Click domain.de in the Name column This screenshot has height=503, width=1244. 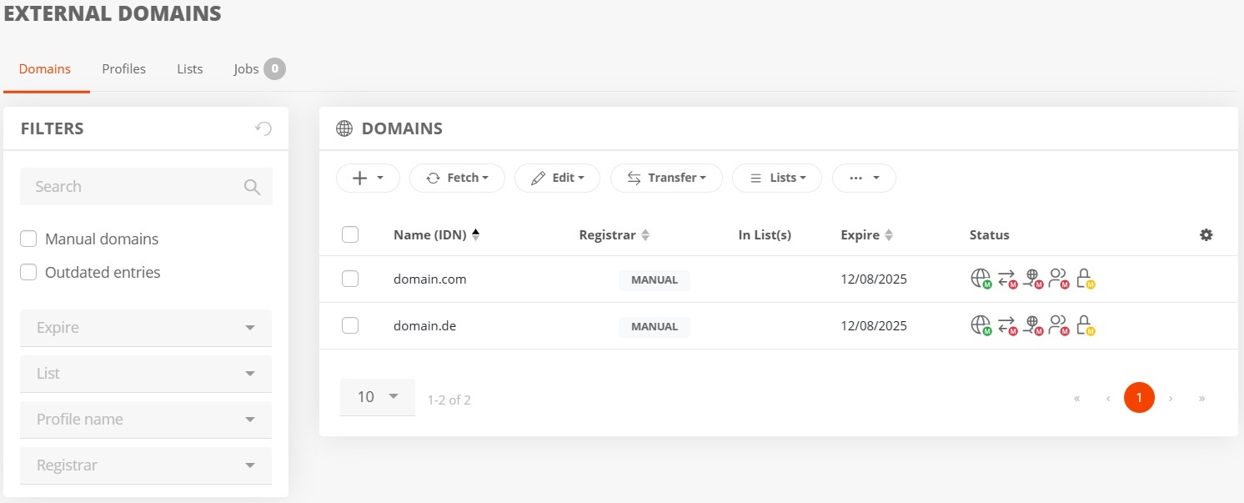coord(425,326)
